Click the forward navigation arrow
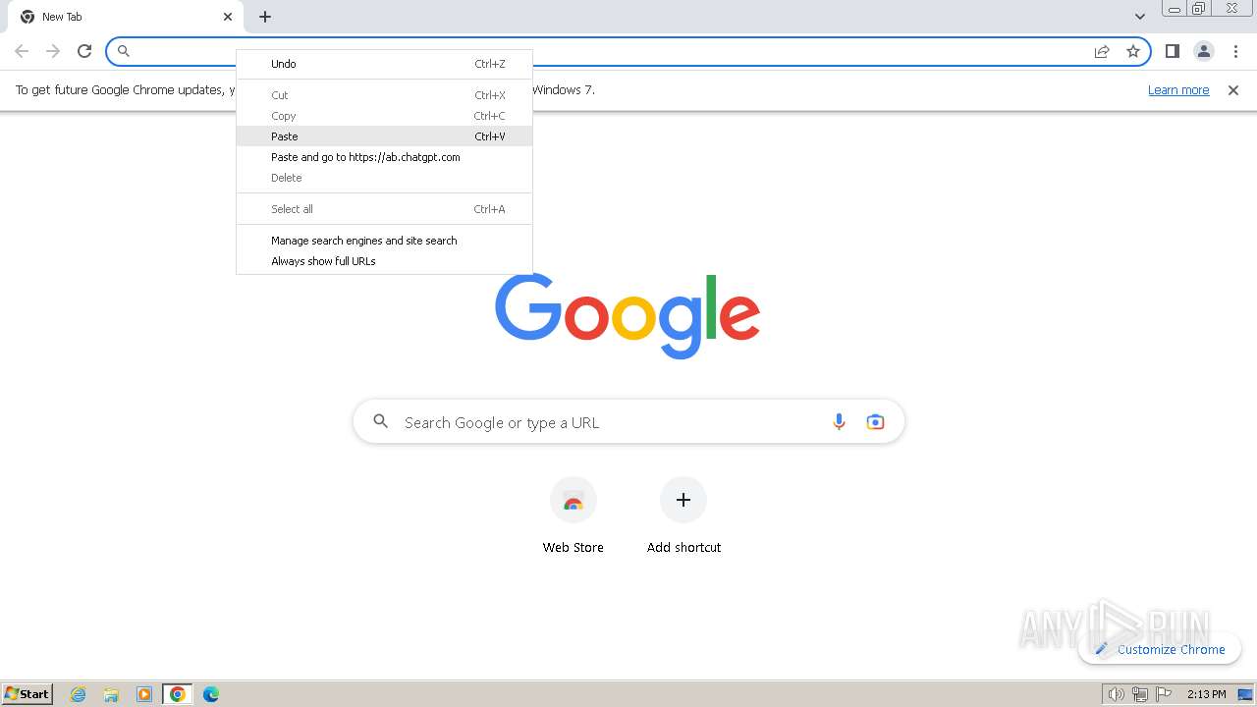The height and width of the screenshot is (707, 1257). pyautogui.click(x=53, y=51)
